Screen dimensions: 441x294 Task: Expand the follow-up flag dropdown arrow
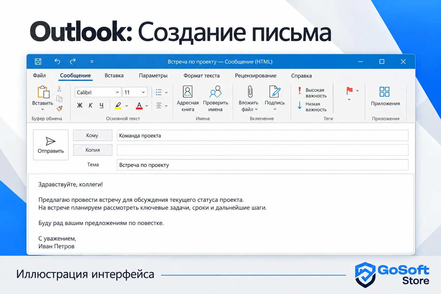click(357, 91)
